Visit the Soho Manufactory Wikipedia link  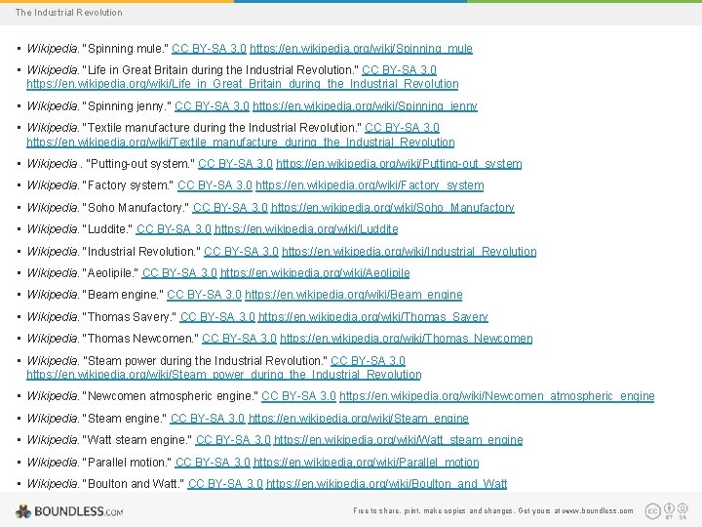(393, 208)
